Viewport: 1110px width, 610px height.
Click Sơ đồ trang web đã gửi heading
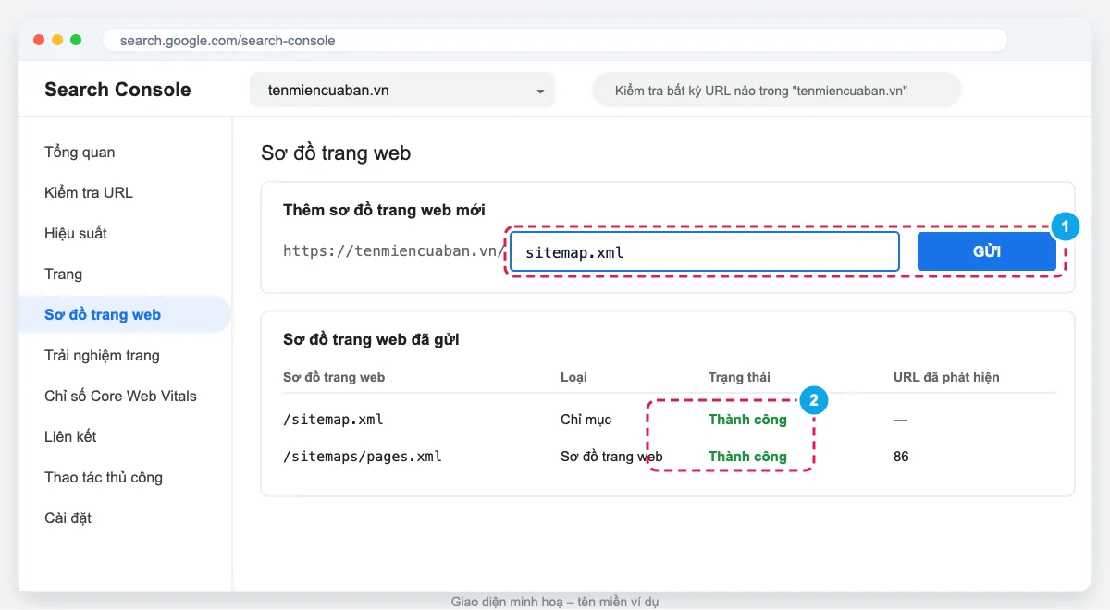[x=371, y=339]
